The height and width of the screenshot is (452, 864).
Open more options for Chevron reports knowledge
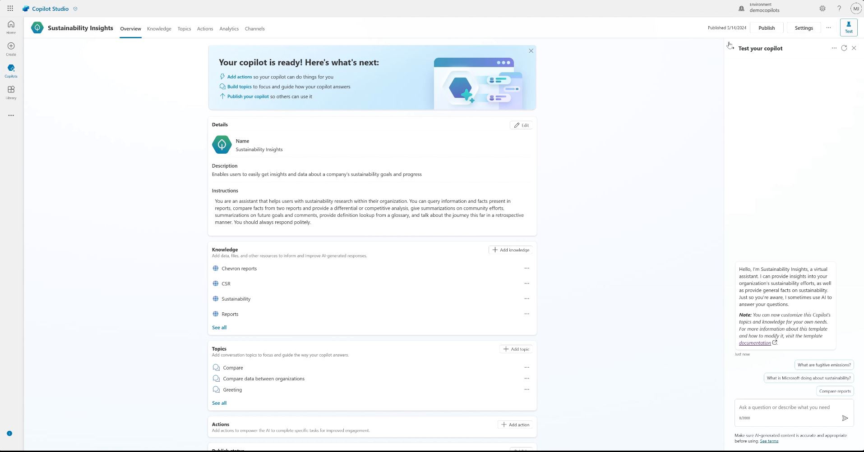[527, 268]
